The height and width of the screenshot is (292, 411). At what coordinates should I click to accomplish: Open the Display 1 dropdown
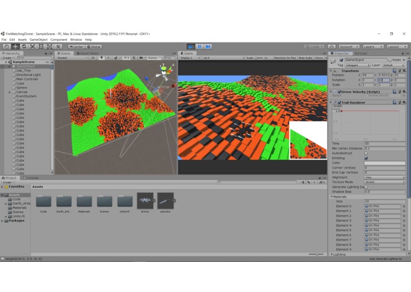click(190, 57)
